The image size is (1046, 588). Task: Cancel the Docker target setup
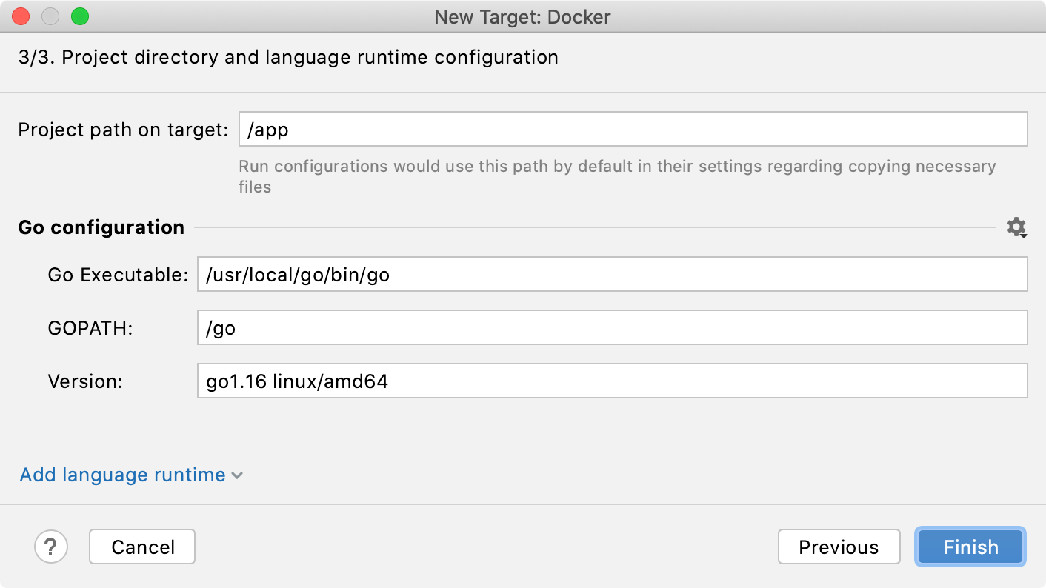pyautogui.click(x=141, y=547)
